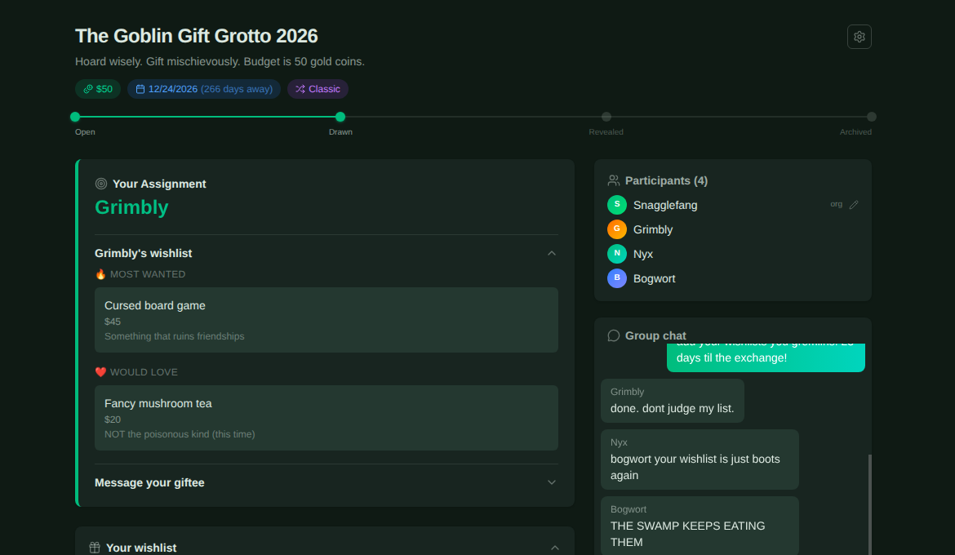The height and width of the screenshot is (555, 955).
Task: Select the Drawn stage on the progress timeline
Action: [x=340, y=117]
